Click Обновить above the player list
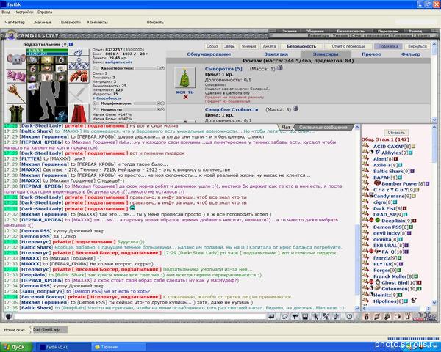Image resolution: width=441 pixels, height=352 pixels. tap(396, 133)
